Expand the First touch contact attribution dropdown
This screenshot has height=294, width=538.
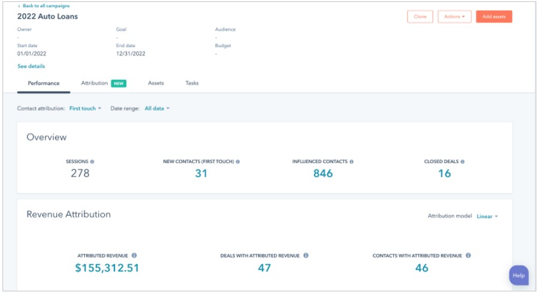[x=85, y=108]
